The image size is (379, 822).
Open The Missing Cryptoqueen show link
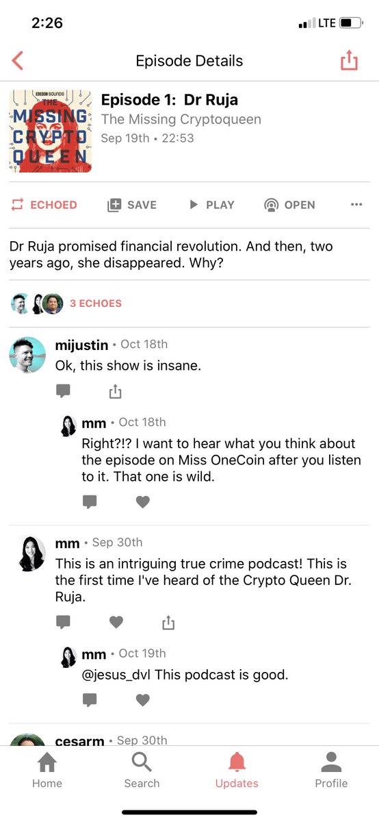point(181,119)
